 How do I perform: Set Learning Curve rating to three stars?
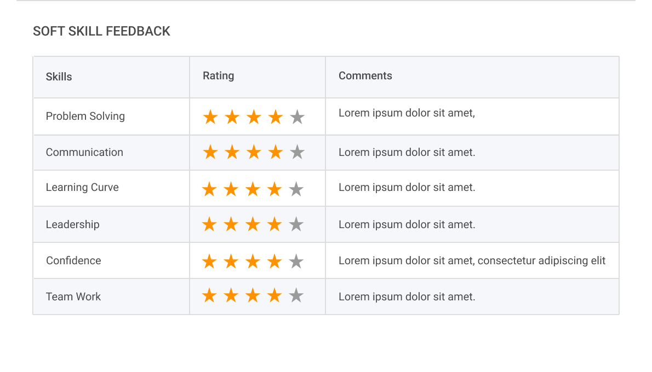click(x=253, y=189)
